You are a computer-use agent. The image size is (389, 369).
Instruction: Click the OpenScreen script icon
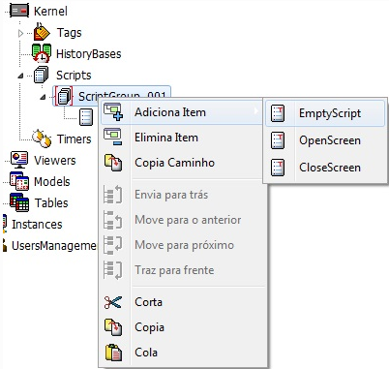(278, 140)
